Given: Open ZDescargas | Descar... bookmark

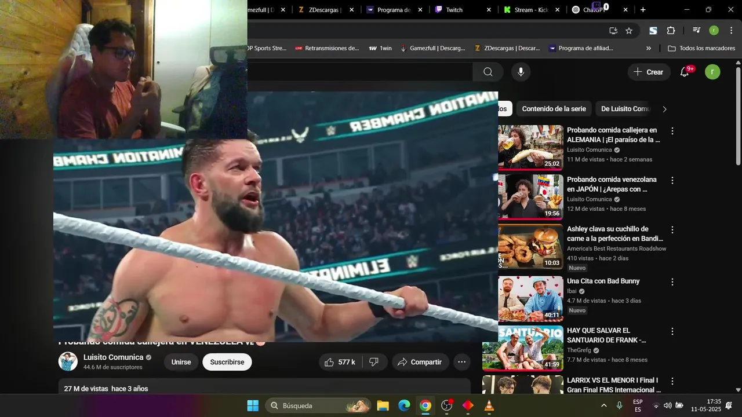Looking at the screenshot, I should click(x=507, y=48).
